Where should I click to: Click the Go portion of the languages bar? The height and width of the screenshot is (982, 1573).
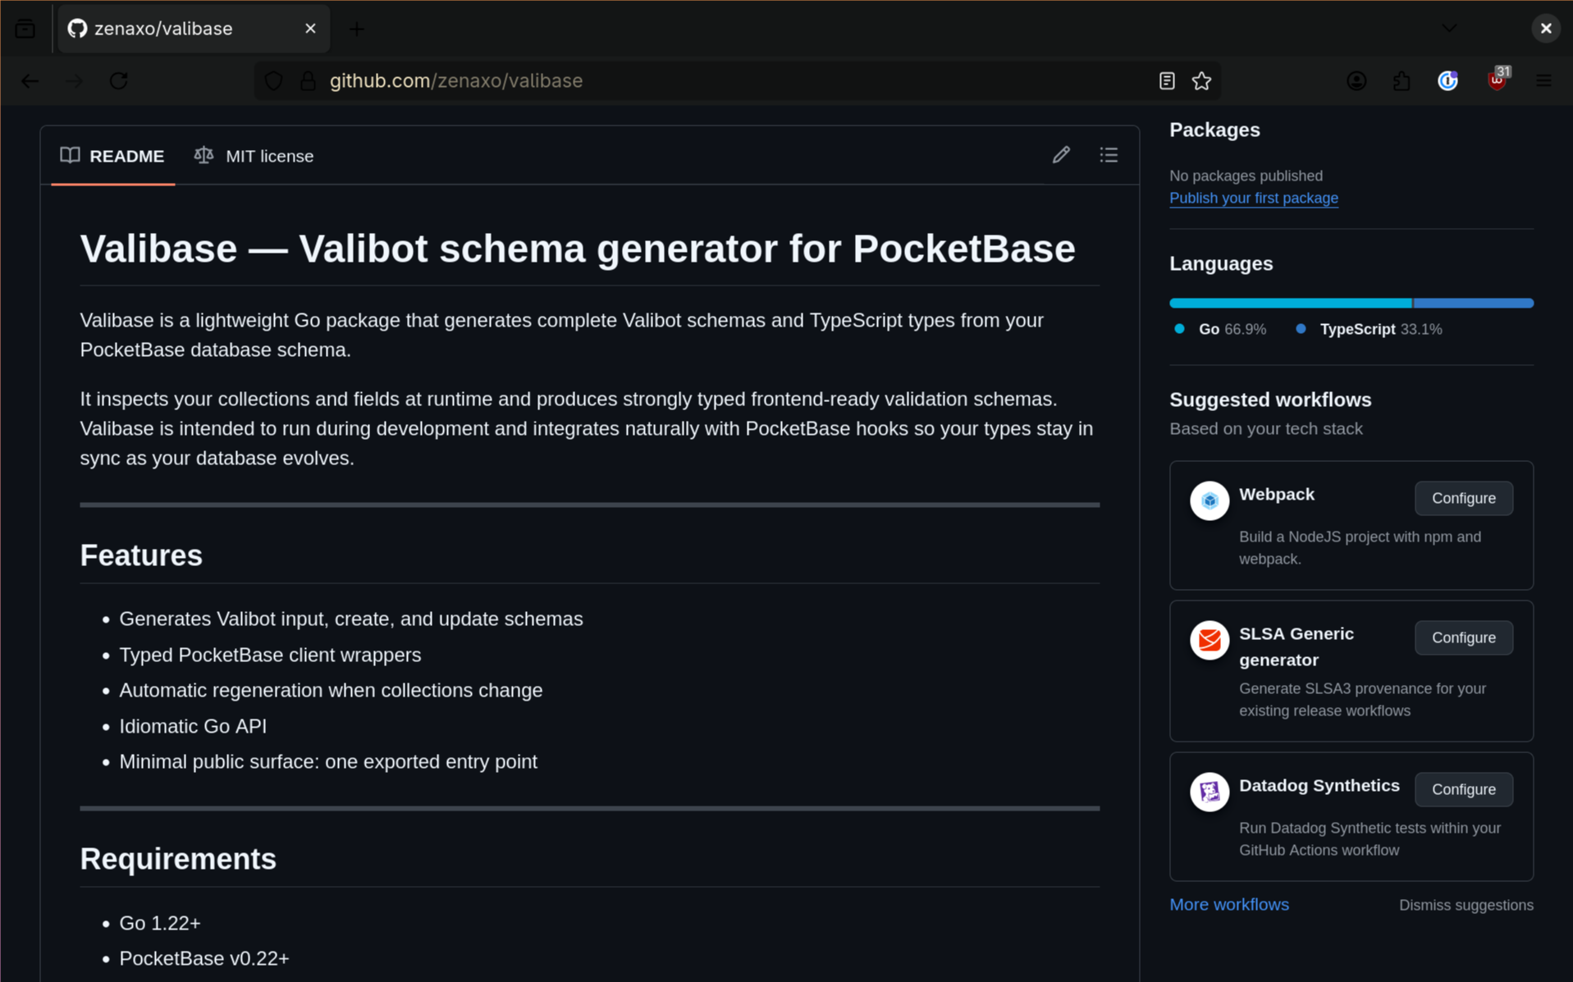[1288, 302]
